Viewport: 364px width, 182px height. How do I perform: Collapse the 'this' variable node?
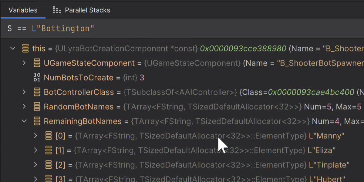pyautogui.click(x=13, y=48)
